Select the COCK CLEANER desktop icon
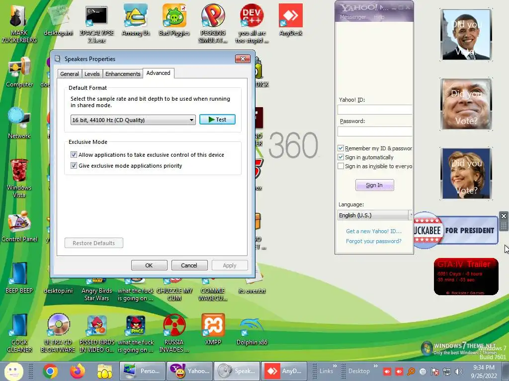Viewport: 509px width, 381px height. pyautogui.click(x=19, y=333)
